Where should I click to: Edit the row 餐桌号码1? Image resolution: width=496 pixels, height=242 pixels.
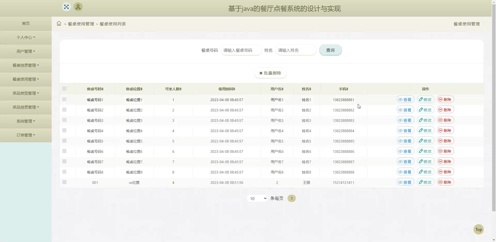click(425, 100)
